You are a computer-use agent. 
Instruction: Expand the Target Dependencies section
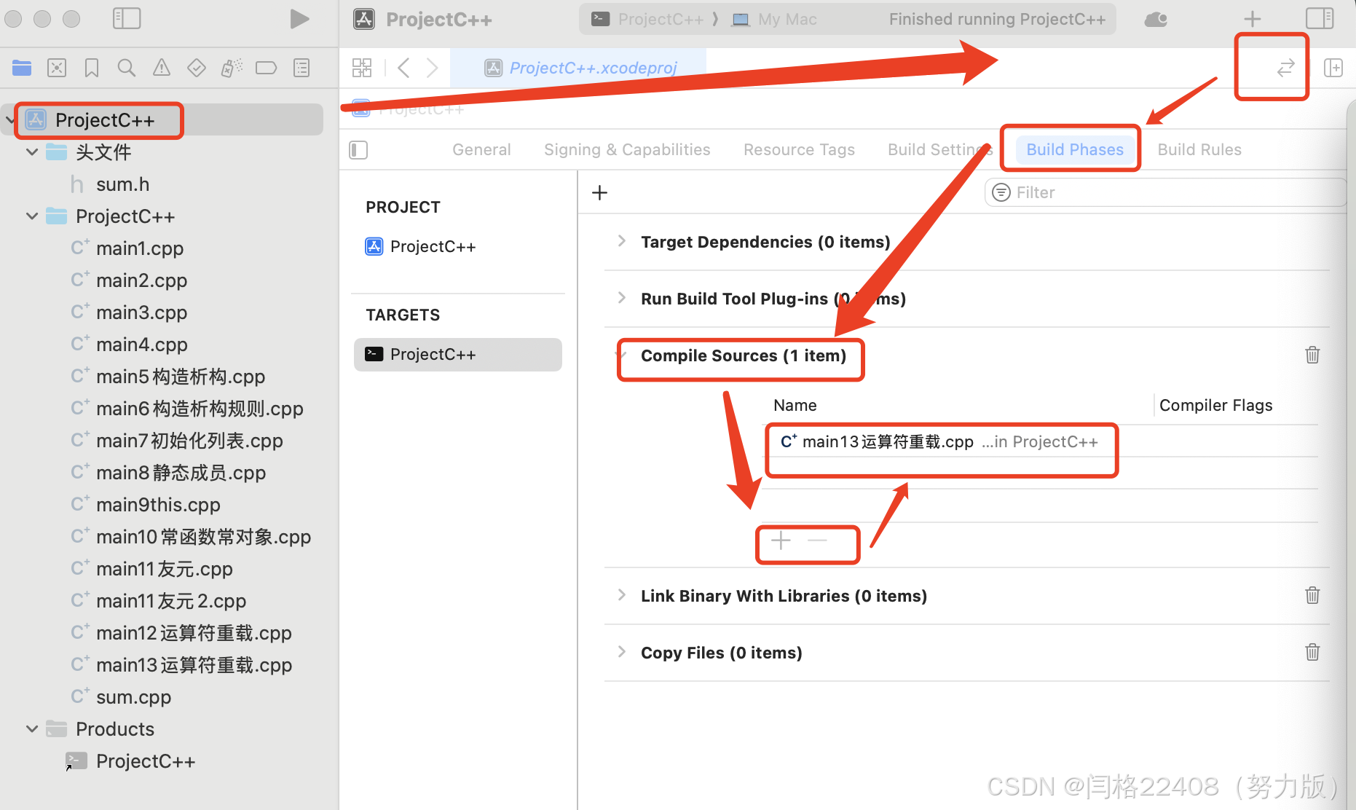620,241
